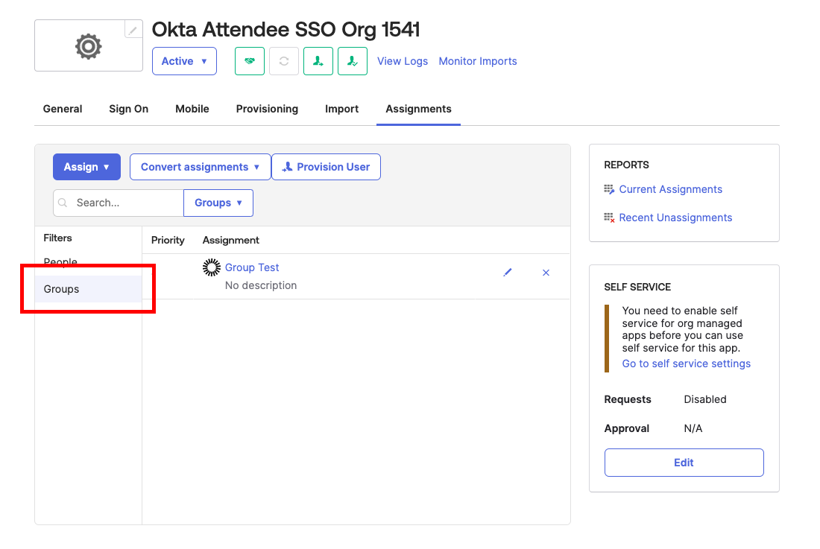Click into the Search assignments field
This screenshot has height=549, width=820.
(x=119, y=203)
